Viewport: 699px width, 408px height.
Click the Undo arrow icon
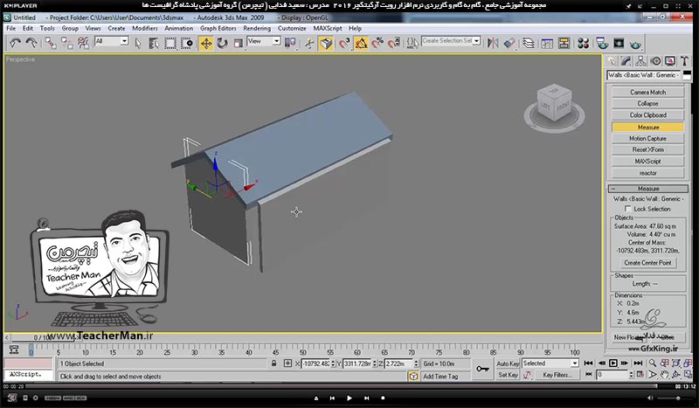(x=15, y=43)
